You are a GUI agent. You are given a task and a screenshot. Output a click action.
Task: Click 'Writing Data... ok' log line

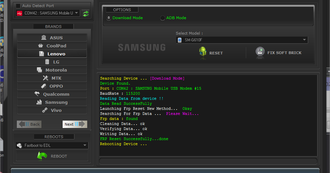pyautogui.click(x=121, y=134)
